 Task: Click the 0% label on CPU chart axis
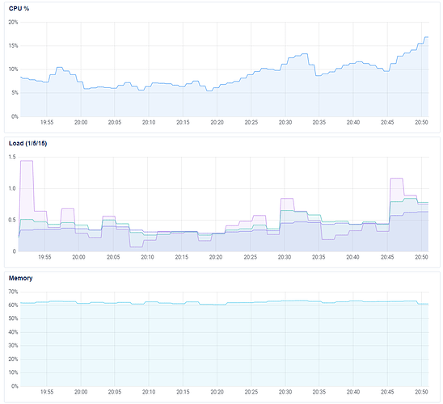click(15, 116)
